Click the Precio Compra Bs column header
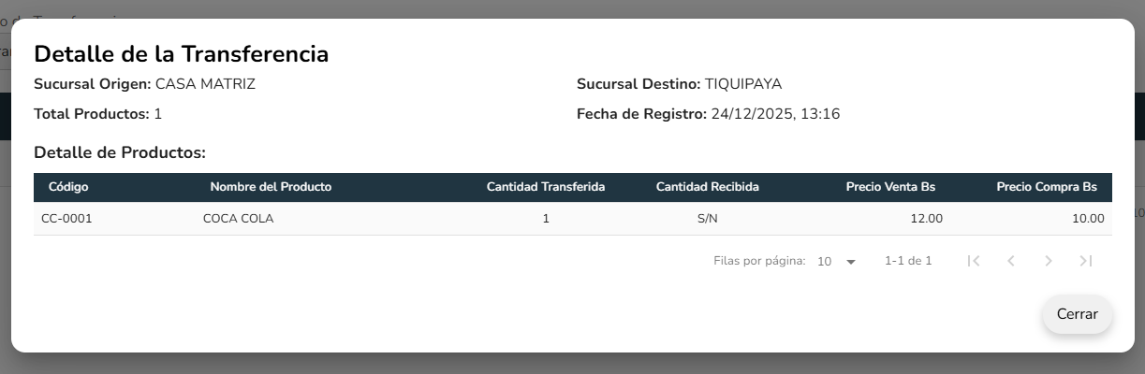This screenshot has height=374, width=1145. tap(1047, 187)
